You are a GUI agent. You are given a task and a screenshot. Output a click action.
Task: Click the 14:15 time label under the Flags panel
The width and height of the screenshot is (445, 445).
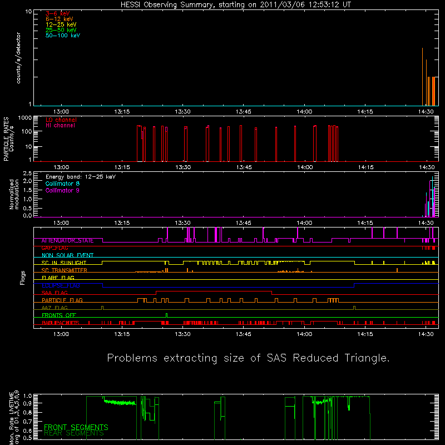(x=365, y=334)
